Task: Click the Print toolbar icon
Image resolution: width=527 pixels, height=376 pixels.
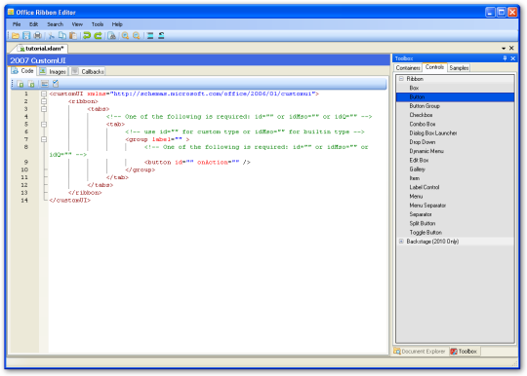Action: click(38, 35)
